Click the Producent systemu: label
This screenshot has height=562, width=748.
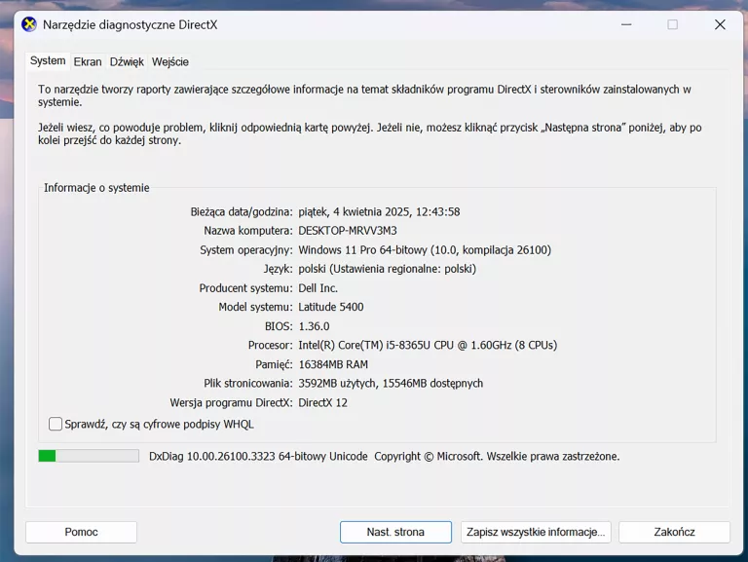point(245,288)
